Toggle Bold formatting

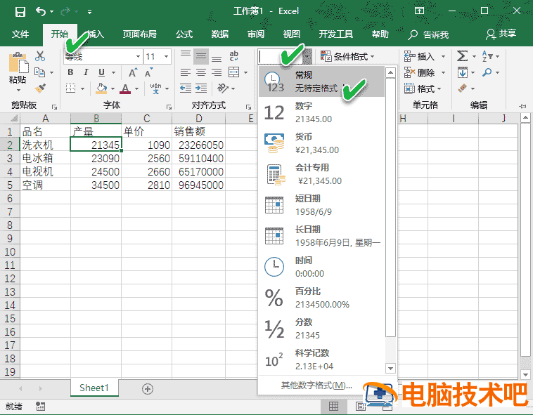click(70, 72)
